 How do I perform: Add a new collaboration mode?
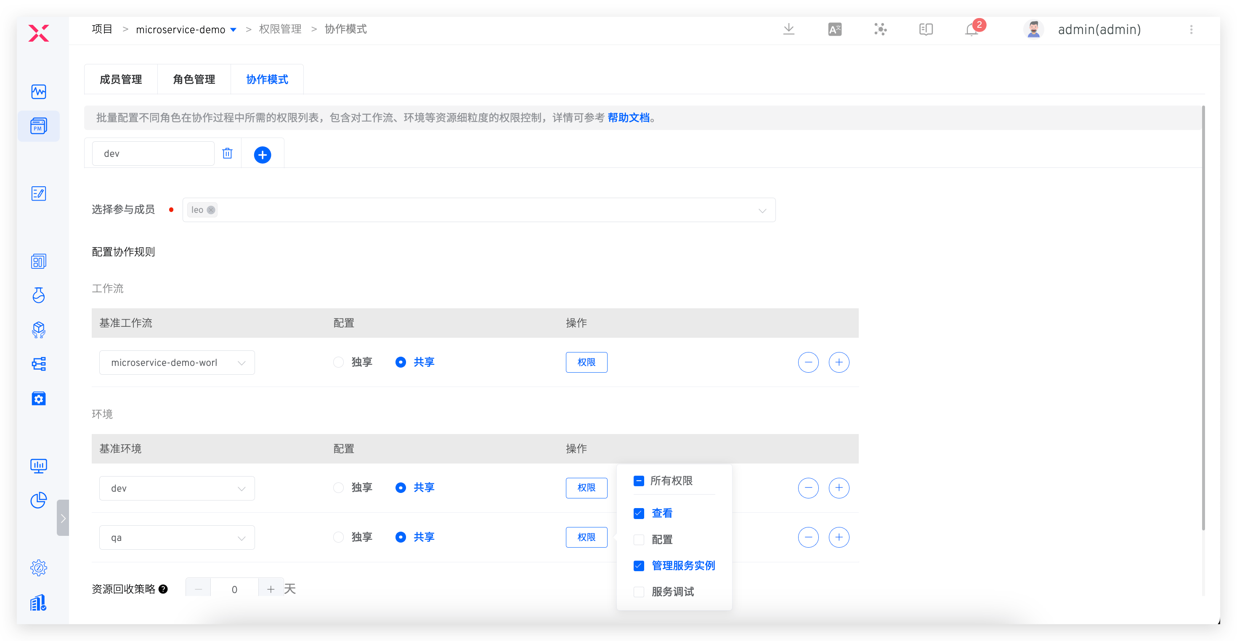pyautogui.click(x=262, y=155)
